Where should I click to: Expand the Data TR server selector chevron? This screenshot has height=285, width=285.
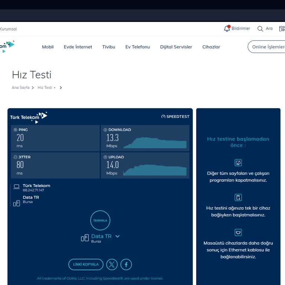[117, 236]
